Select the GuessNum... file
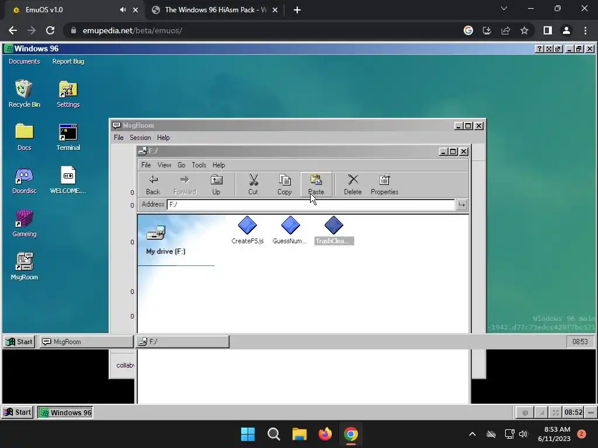The height and width of the screenshot is (448, 598). click(x=290, y=230)
